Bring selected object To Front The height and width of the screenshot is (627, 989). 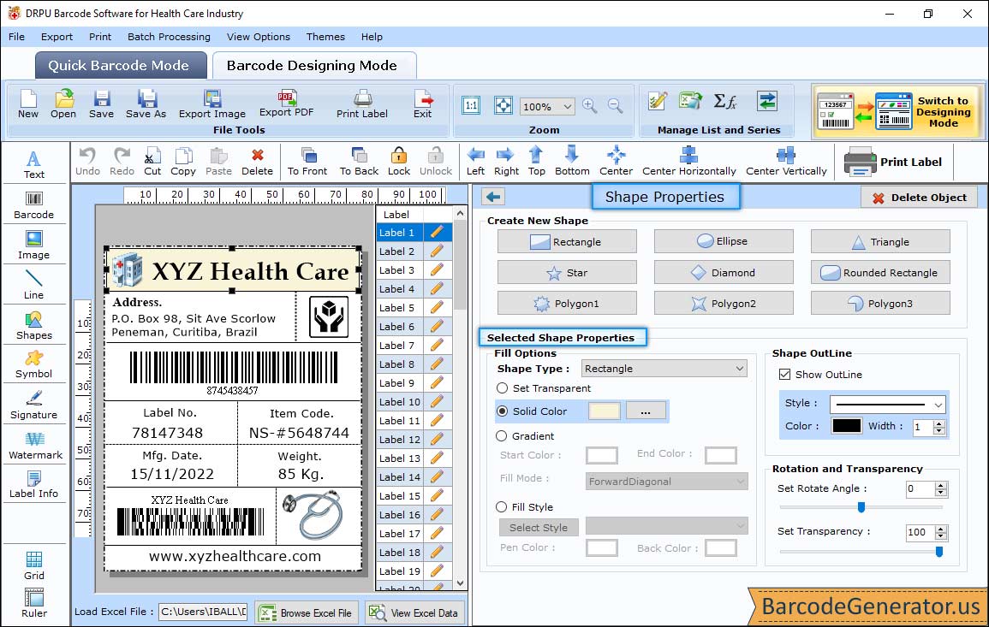[307, 162]
